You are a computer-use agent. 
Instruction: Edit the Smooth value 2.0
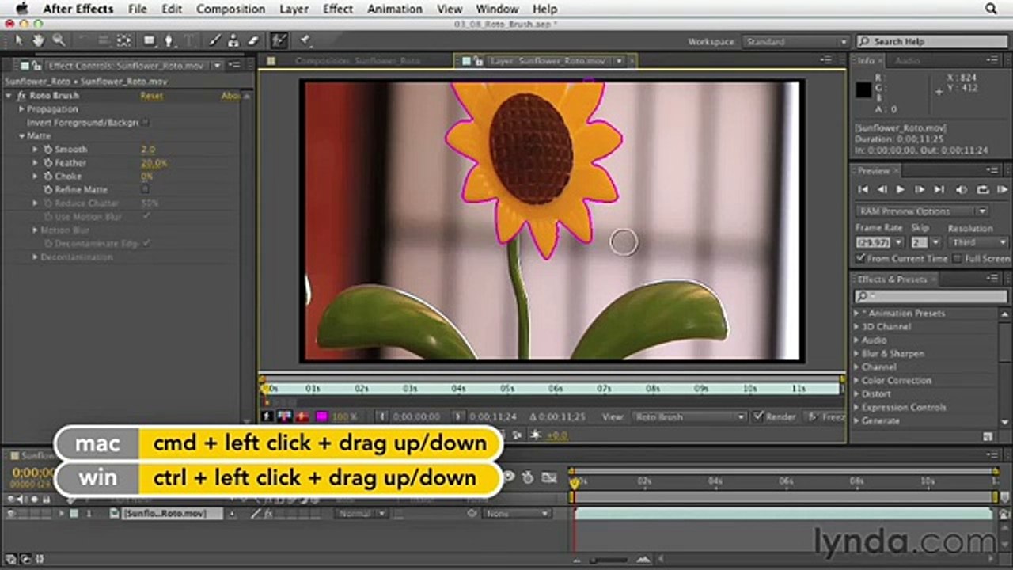click(148, 150)
